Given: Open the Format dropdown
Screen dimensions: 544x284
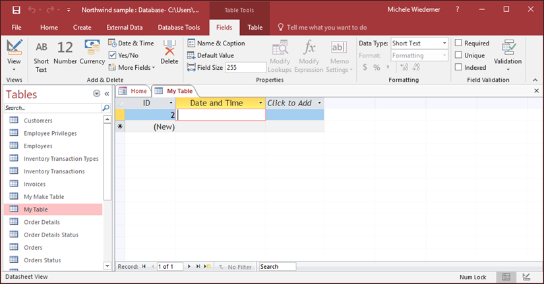Looking at the screenshot, I should (444, 55).
